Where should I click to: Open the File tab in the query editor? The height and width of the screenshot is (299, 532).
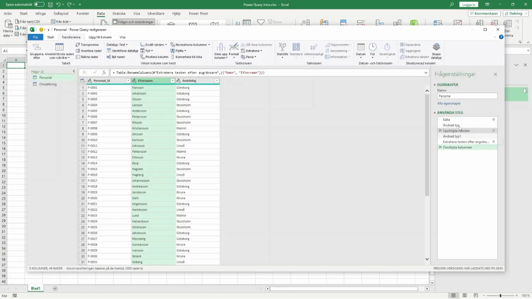click(x=35, y=37)
